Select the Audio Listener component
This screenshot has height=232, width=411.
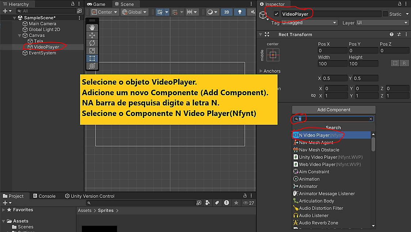[331, 216]
